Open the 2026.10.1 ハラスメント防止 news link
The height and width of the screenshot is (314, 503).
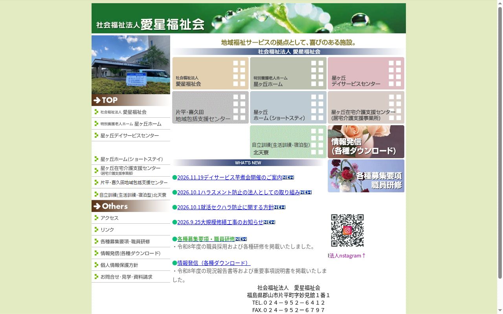click(239, 192)
